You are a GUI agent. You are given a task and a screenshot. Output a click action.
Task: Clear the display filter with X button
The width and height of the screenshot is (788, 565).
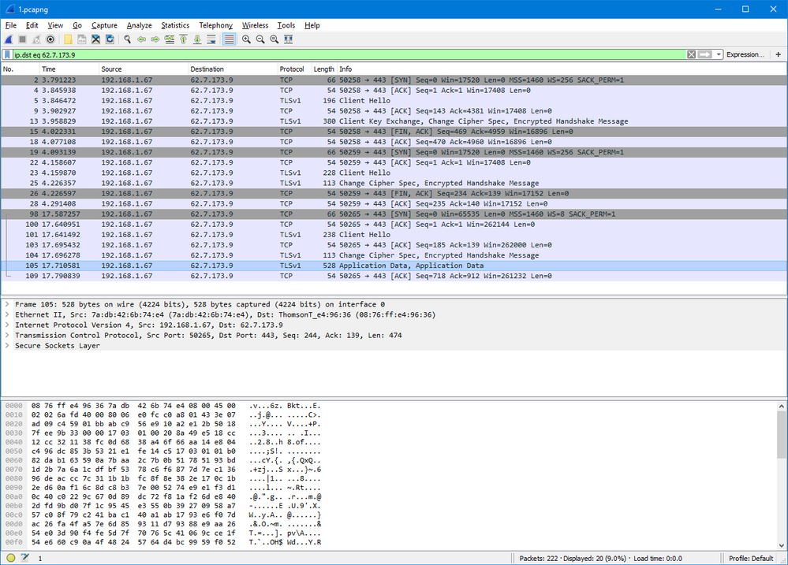(692, 54)
